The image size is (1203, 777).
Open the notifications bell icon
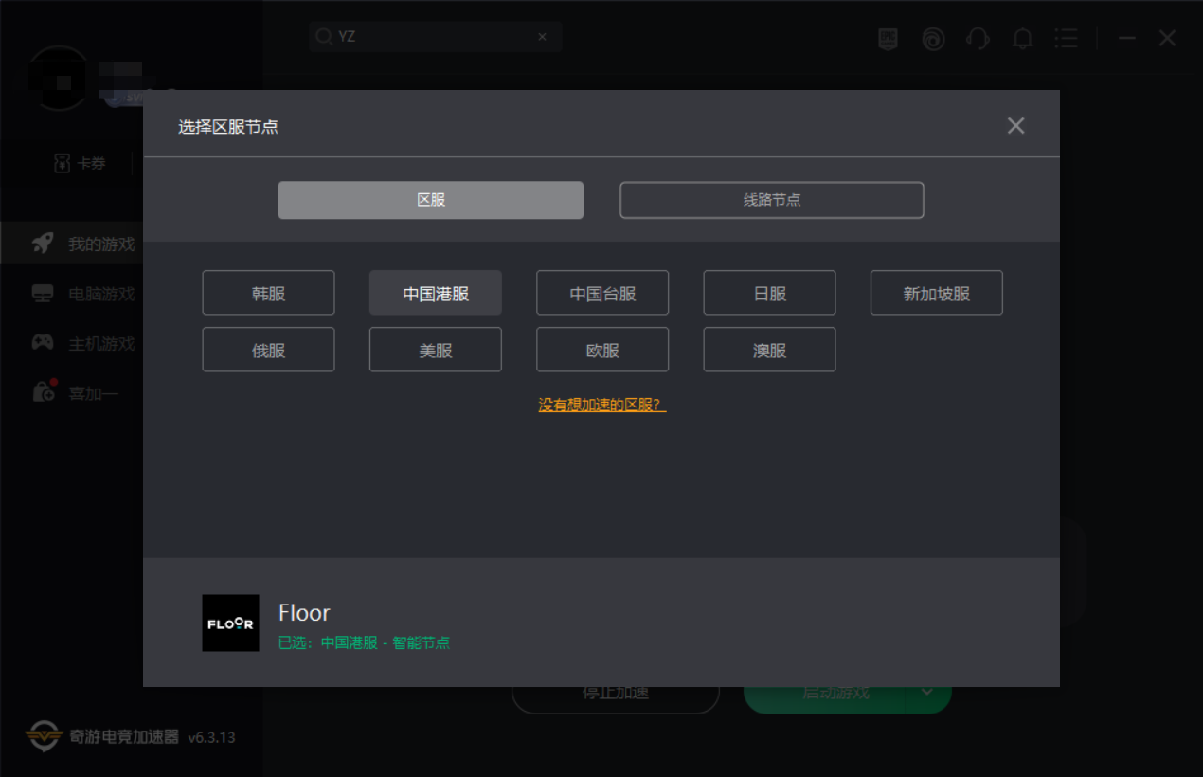point(1022,39)
